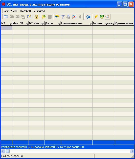Screen dimensions: 135x159
Task: Click the Сумма износа column header
Action: coord(125,23)
